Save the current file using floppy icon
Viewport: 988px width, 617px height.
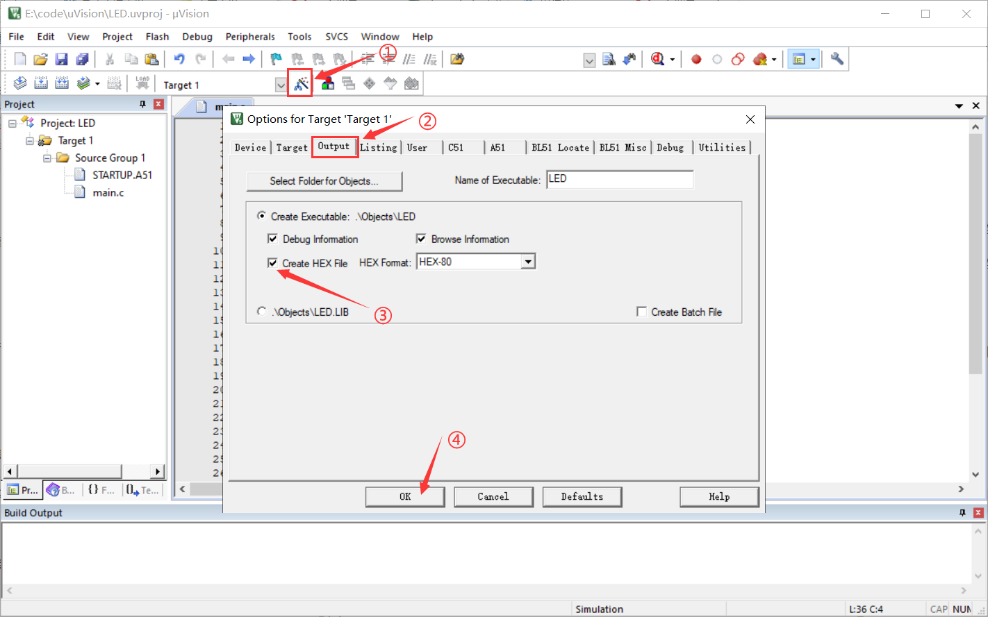[x=61, y=59]
